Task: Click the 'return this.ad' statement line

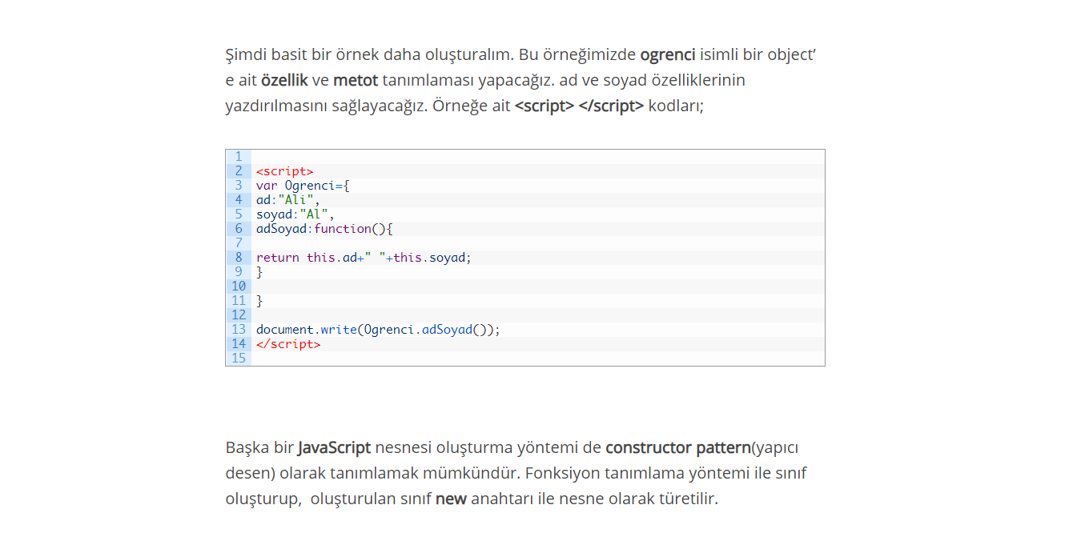Action: (x=364, y=258)
